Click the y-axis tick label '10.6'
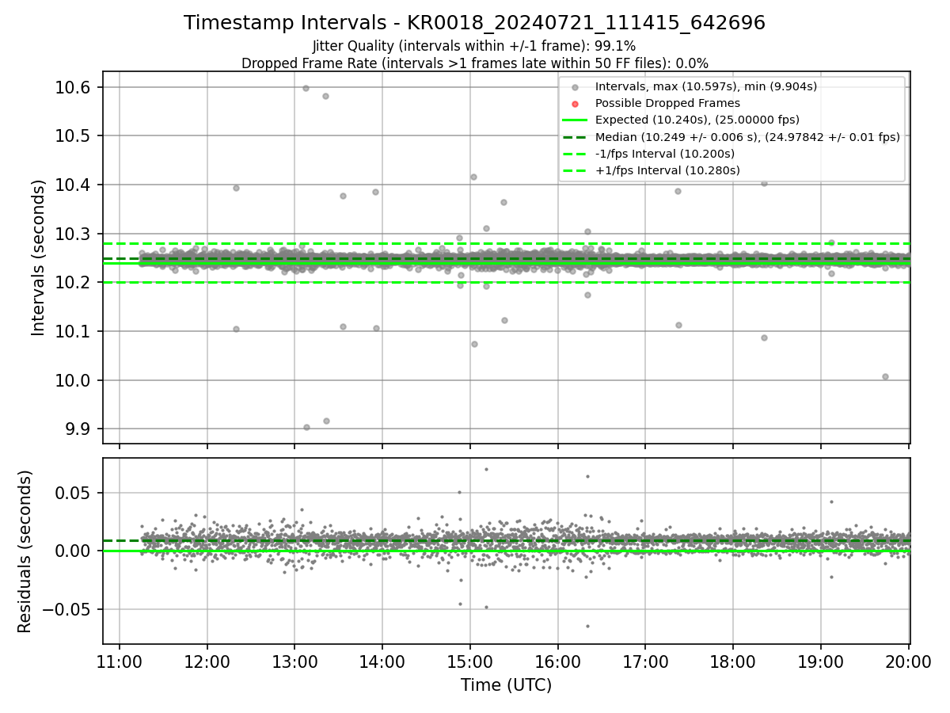 pos(72,87)
